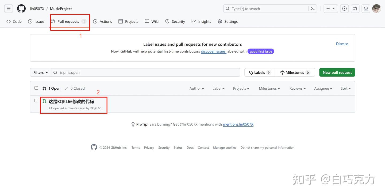Open the GitHub home via the Octocat logo
Image resolution: width=385 pixels, height=195 pixels.
tap(21, 8)
